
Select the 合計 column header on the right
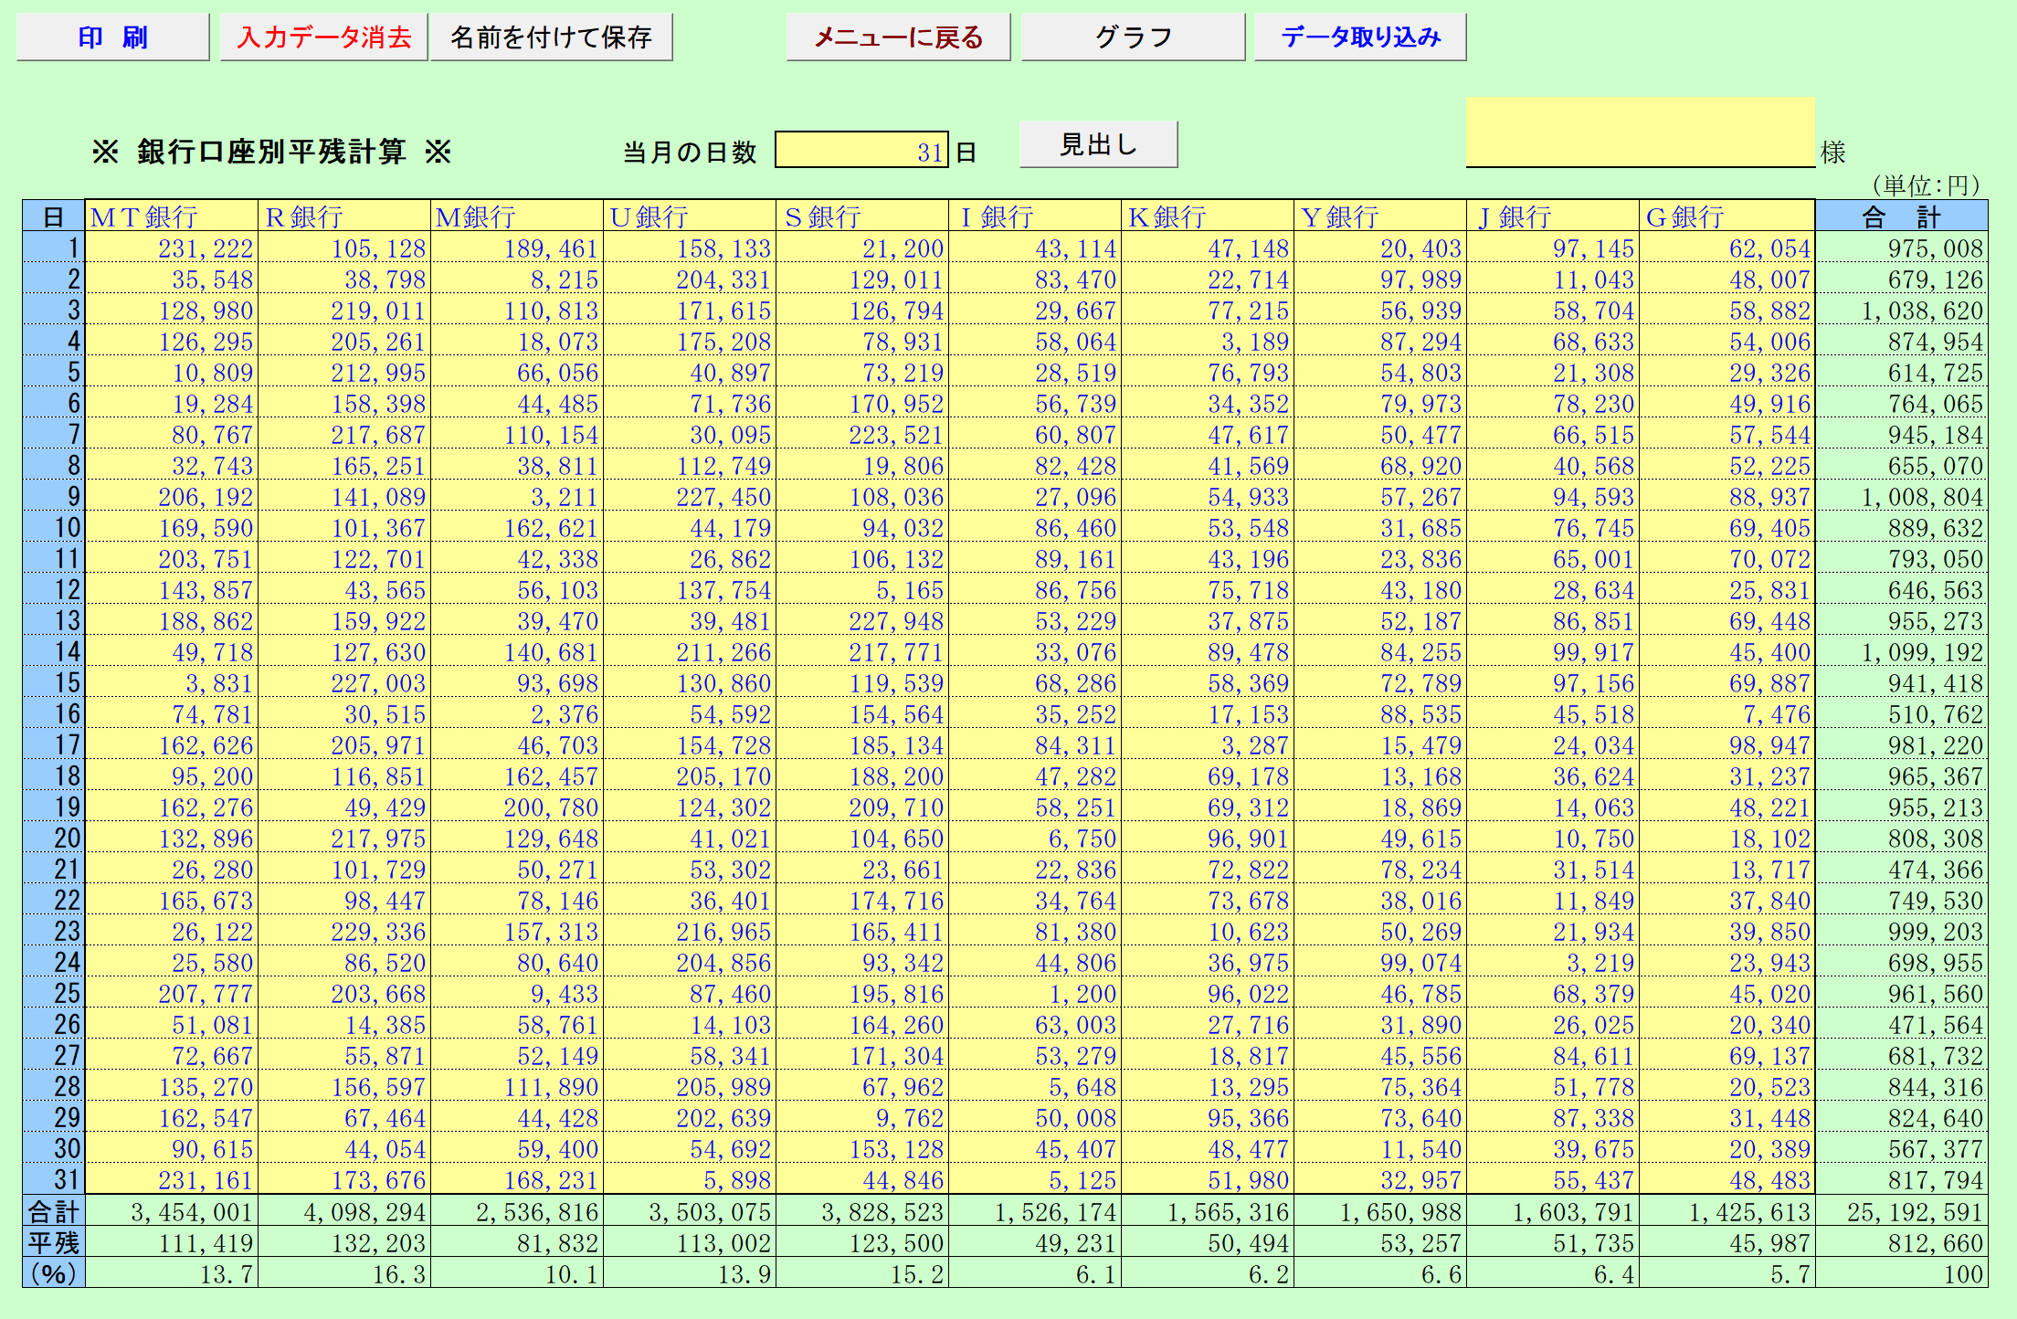click(x=1902, y=216)
